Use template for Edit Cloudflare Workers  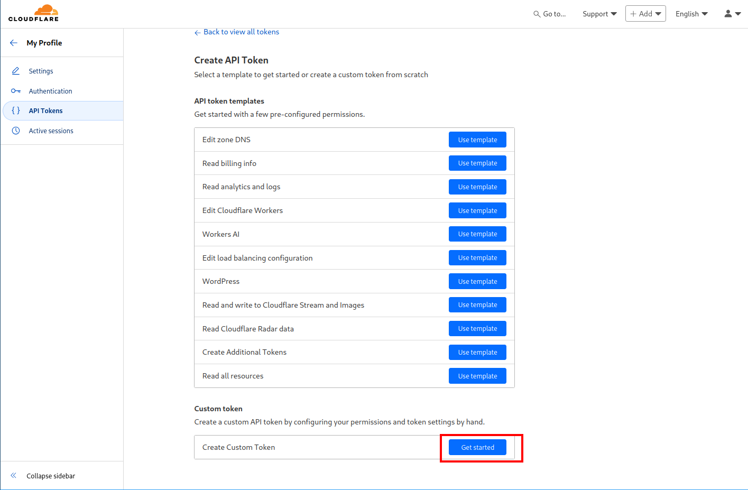pyautogui.click(x=477, y=210)
